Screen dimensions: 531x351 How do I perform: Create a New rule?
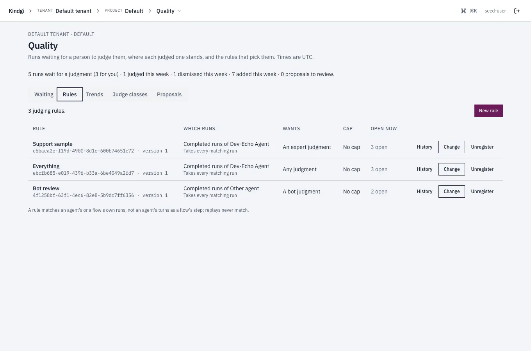[x=488, y=111]
